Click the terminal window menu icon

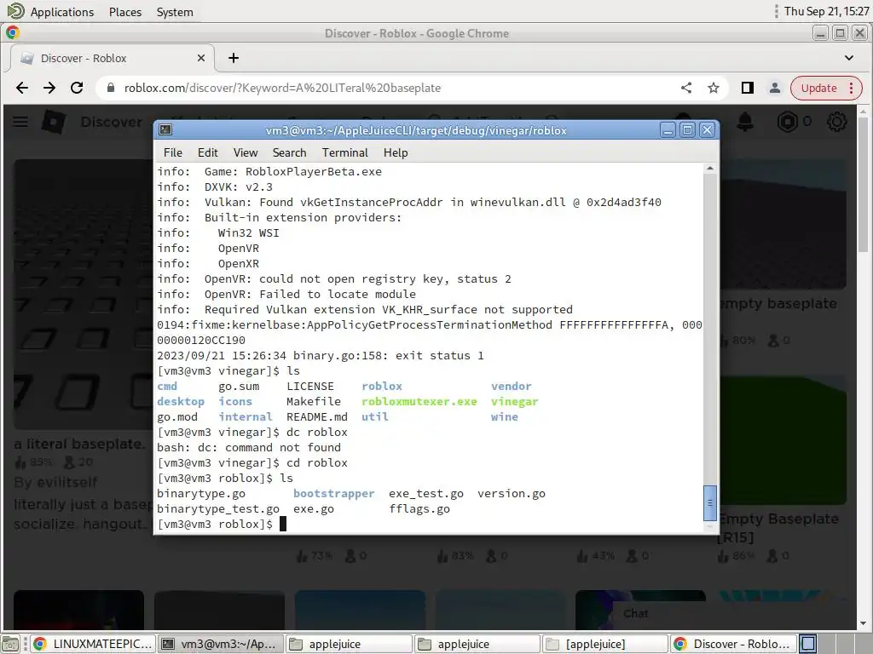(165, 130)
